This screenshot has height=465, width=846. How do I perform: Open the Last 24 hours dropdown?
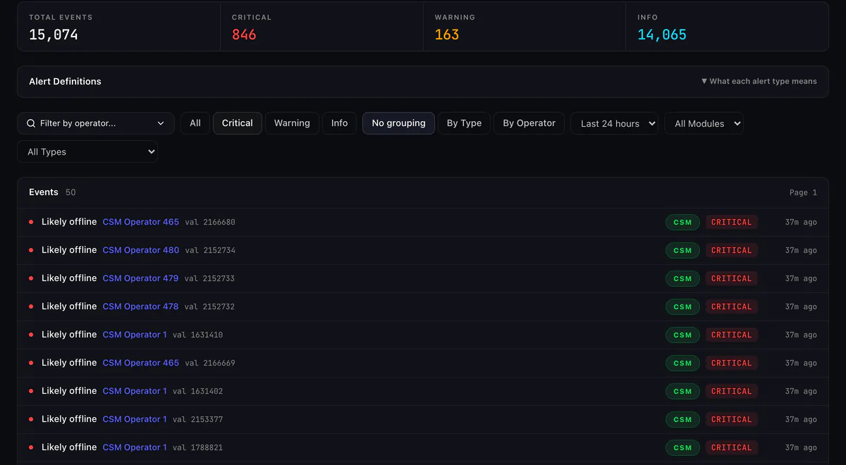(x=614, y=123)
